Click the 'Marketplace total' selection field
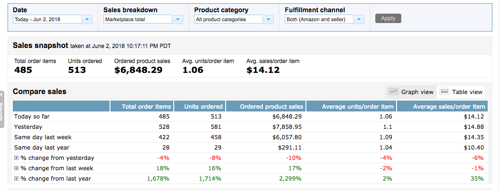Viewport: 499px width, 190px height. click(138, 19)
